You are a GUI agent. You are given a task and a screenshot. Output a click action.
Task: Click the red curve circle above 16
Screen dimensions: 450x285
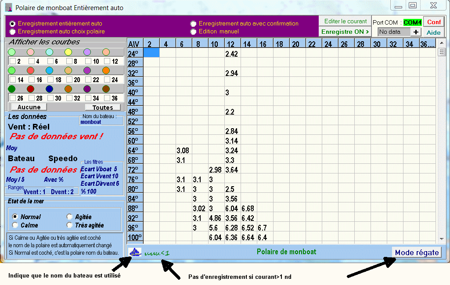(x=31, y=71)
